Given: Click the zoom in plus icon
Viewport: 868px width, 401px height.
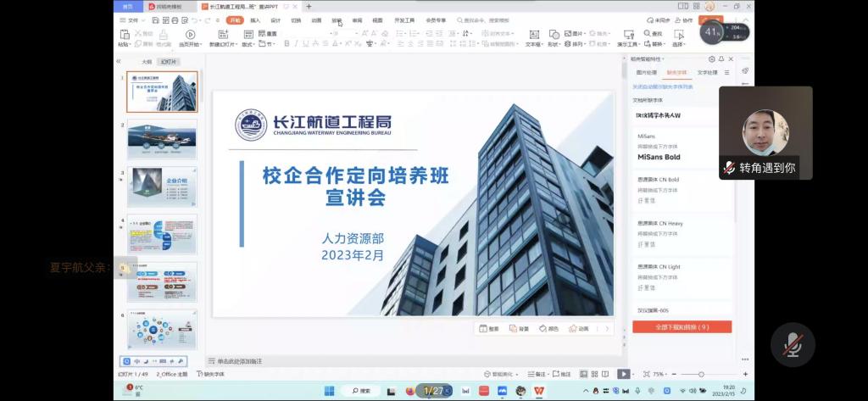Looking at the screenshot, I should pyautogui.click(x=746, y=375).
